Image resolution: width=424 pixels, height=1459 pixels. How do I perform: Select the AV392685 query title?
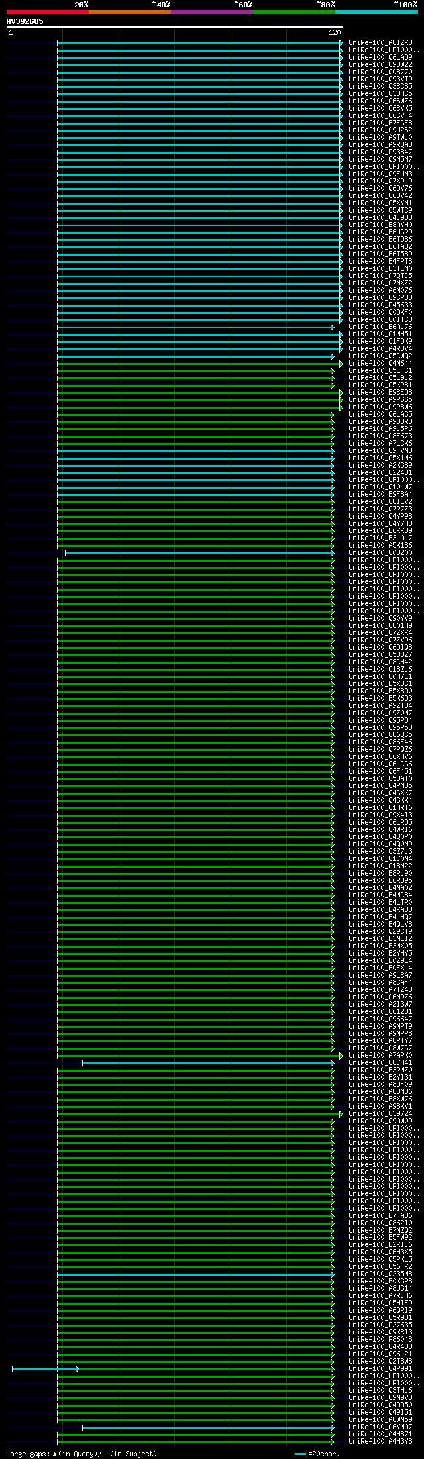coord(25,21)
